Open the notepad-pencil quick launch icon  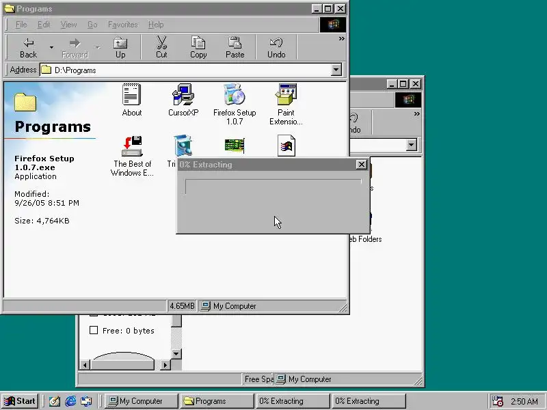coord(55,401)
